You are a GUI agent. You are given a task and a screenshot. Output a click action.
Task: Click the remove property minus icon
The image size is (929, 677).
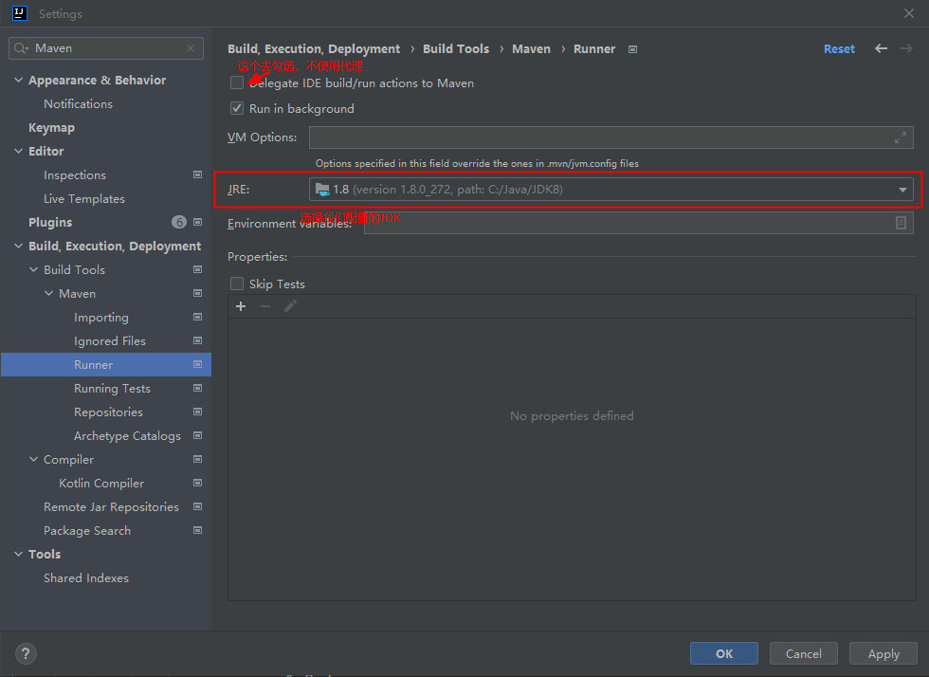(265, 306)
